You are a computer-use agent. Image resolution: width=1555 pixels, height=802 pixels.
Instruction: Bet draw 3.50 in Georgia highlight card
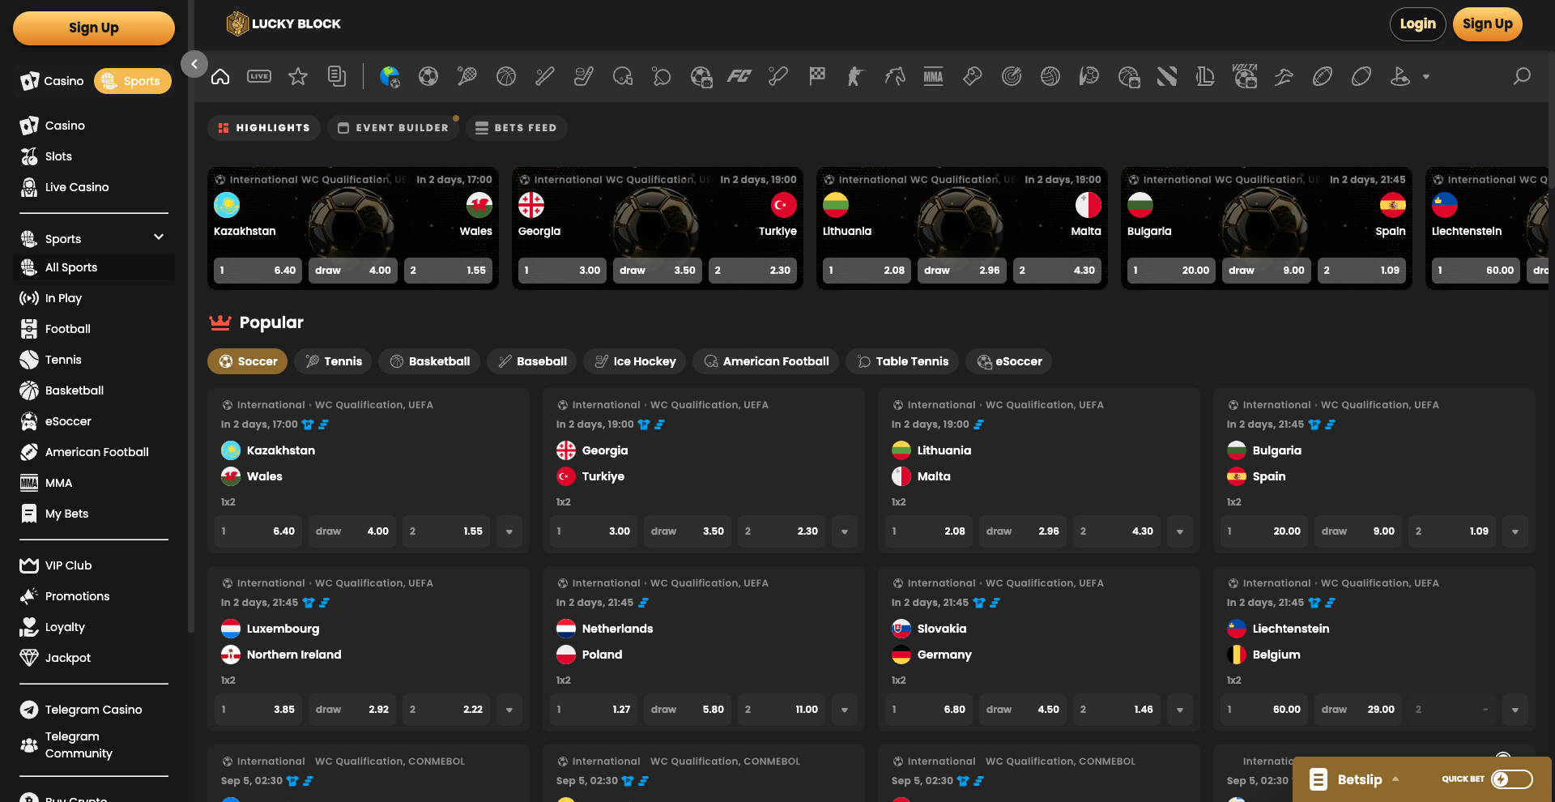pos(658,271)
